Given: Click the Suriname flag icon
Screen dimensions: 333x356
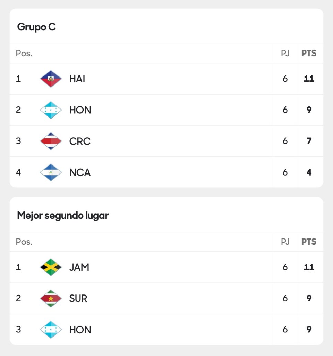Looking at the screenshot, I should click(x=51, y=298).
